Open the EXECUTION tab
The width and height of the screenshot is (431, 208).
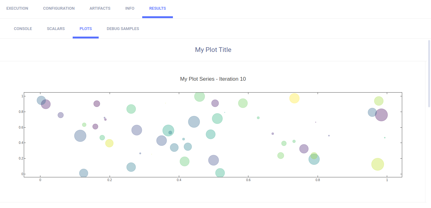point(17,8)
